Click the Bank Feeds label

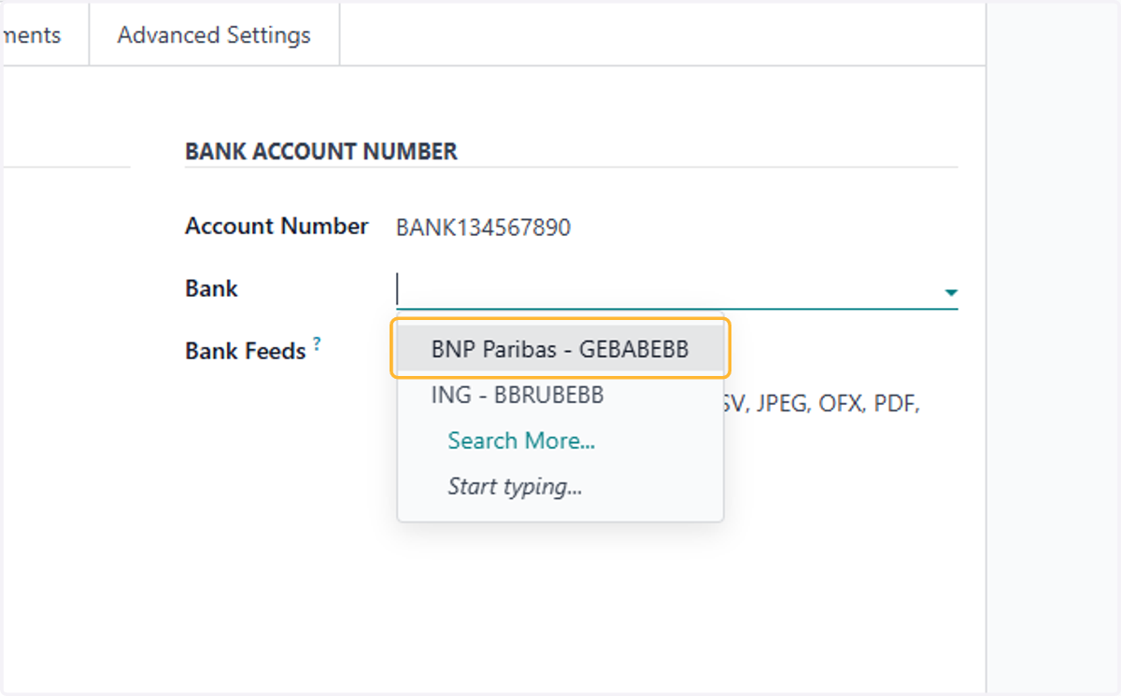point(246,352)
